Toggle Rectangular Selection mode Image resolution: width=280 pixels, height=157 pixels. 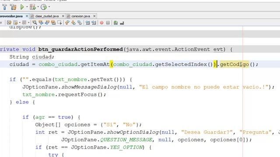pyautogui.click(x=59, y=23)
